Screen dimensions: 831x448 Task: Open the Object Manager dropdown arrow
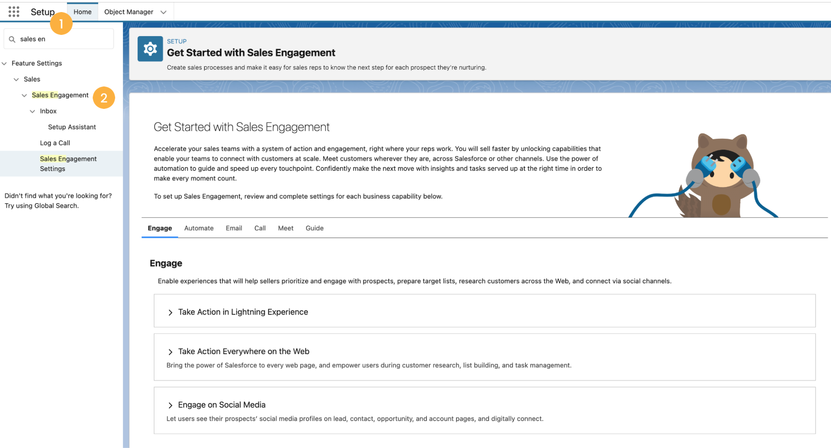coord(163,12)
